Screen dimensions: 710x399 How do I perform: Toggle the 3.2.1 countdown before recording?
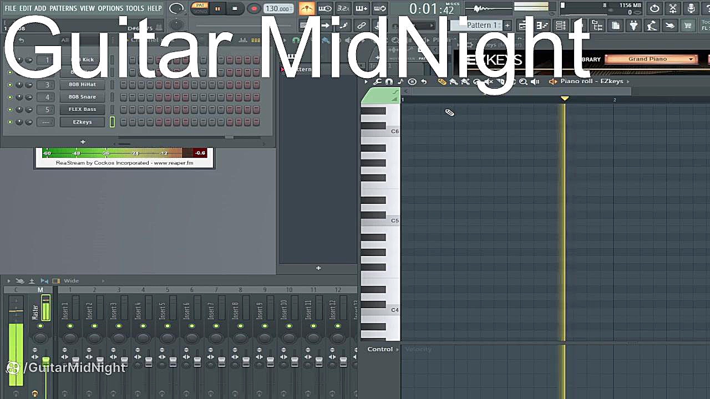343,8
